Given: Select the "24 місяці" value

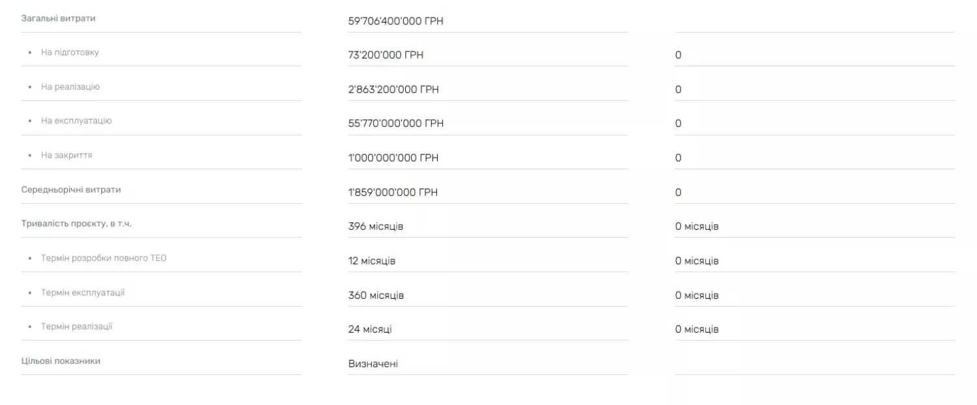Looking at the screenshot, I should tap(370, 329).
